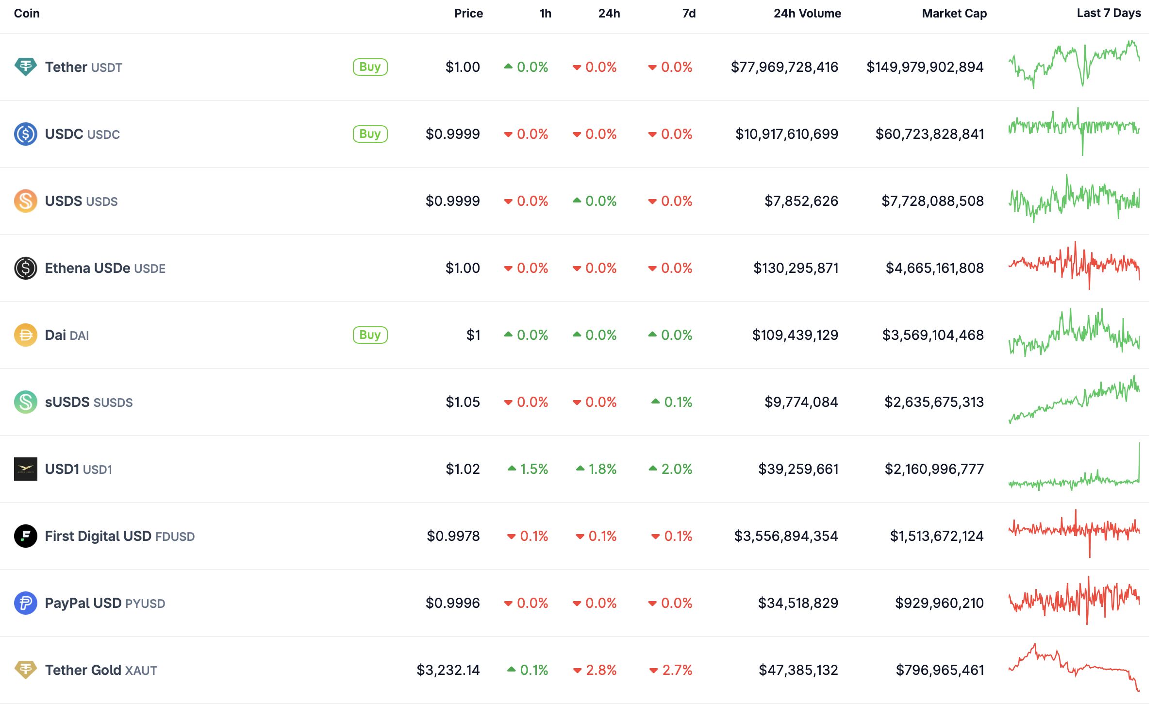Open USD1 7-day sparkline chart

(1074, 468)
